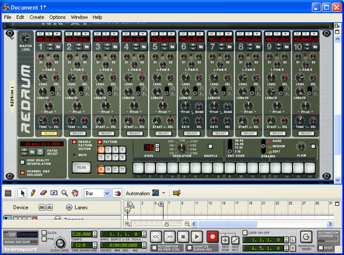The width and height of the screenshot is (344, 255).
Task: Click the horizontal zoom slider handle
Action: coord(167,224)
